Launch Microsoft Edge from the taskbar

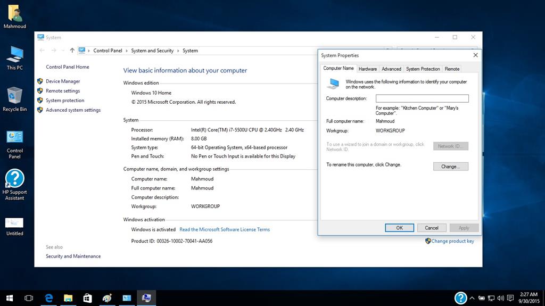tap(48, 298)
